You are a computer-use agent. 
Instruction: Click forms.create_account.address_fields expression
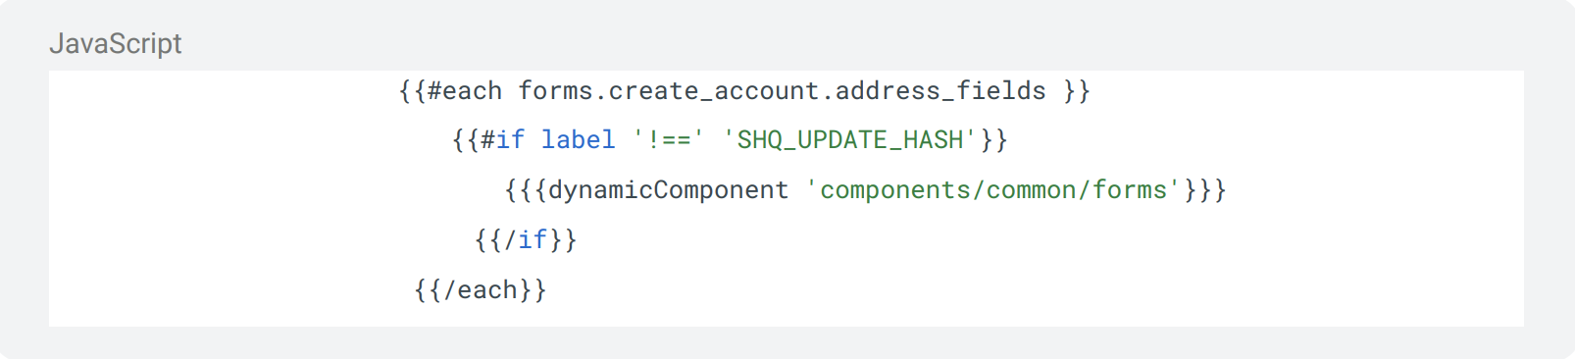point(782,91)
